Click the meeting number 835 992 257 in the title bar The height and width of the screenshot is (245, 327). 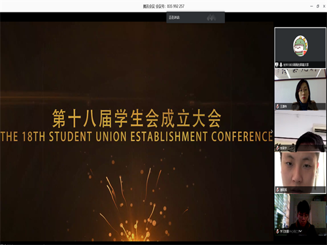176,7
